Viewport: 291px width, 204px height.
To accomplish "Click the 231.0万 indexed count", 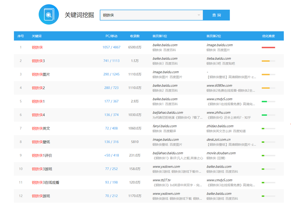I will tap(135, 155).
